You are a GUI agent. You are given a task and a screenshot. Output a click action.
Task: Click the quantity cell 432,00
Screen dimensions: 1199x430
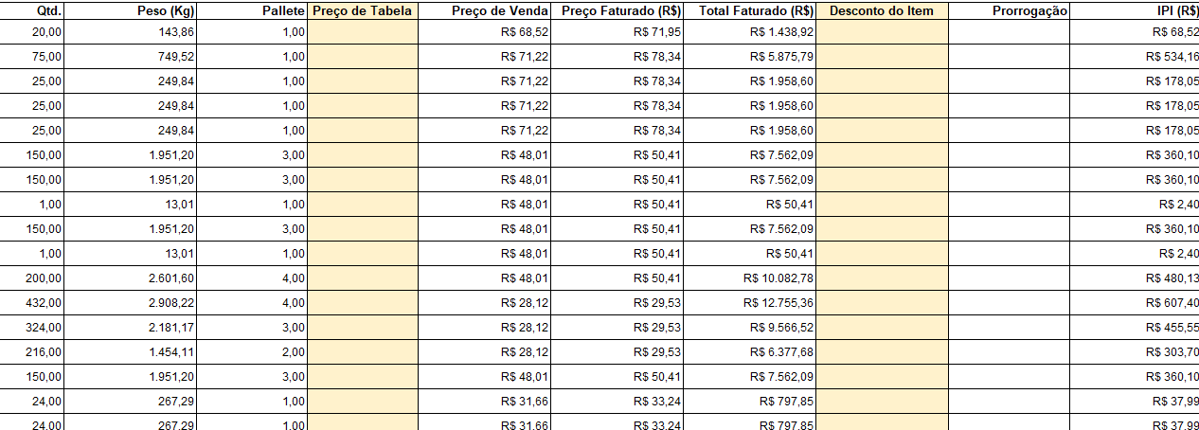32,303
